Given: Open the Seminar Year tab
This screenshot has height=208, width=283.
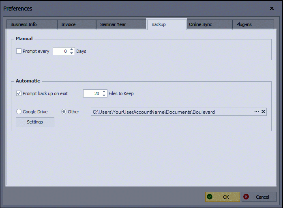Looking at the screenshot, I should click(121, 24).
